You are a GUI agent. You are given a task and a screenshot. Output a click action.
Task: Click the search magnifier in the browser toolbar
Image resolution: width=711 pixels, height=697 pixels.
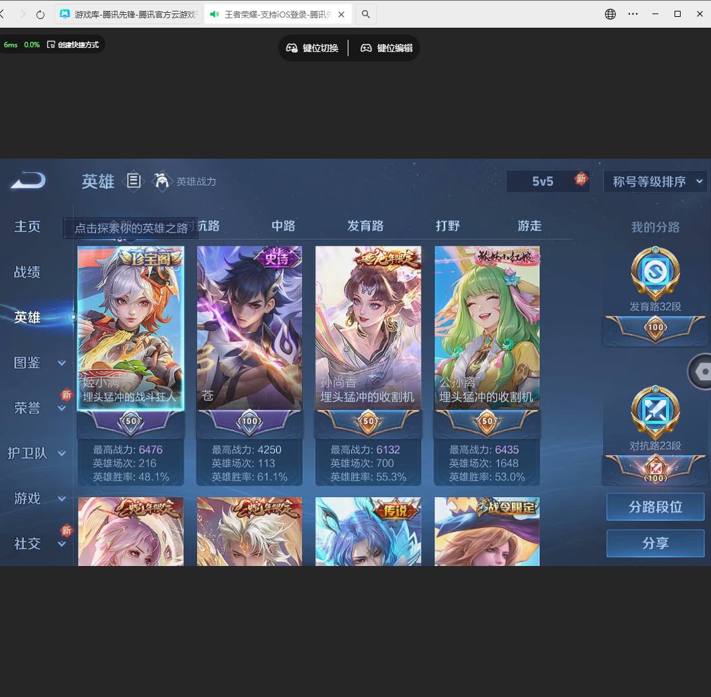pos(365,14)
